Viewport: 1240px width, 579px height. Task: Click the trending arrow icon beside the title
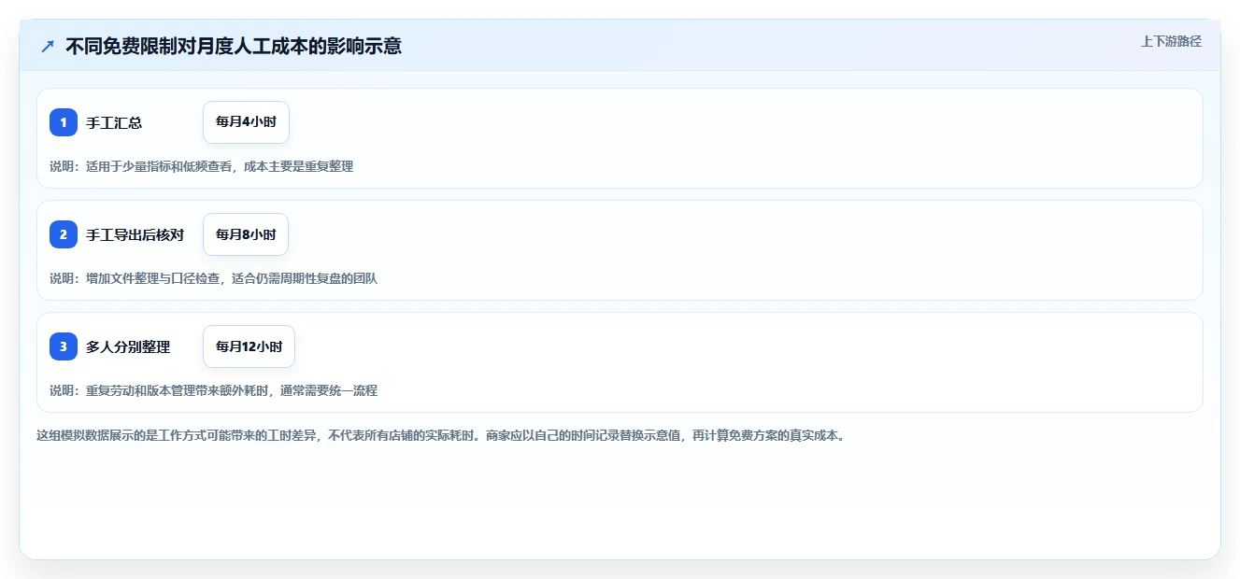[48, 46]
